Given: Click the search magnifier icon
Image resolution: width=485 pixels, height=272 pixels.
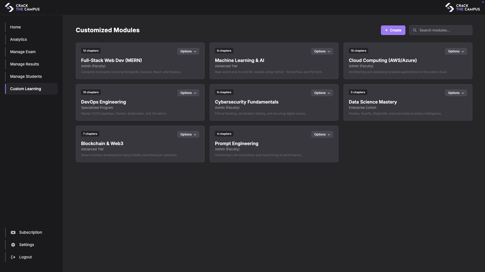Looking at the screenshot, I should (x=415, y=30).
